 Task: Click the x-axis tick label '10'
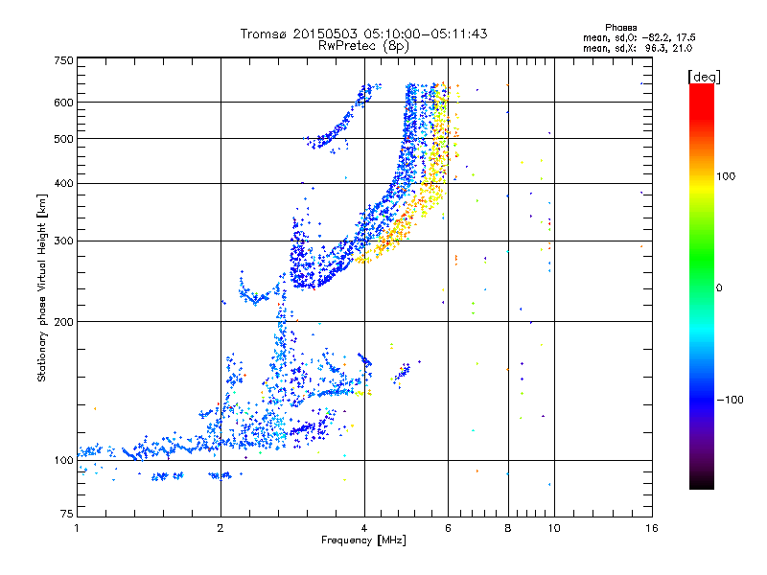(554, 528)
